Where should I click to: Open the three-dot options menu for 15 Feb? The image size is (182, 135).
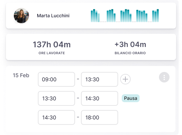point(164,77)
